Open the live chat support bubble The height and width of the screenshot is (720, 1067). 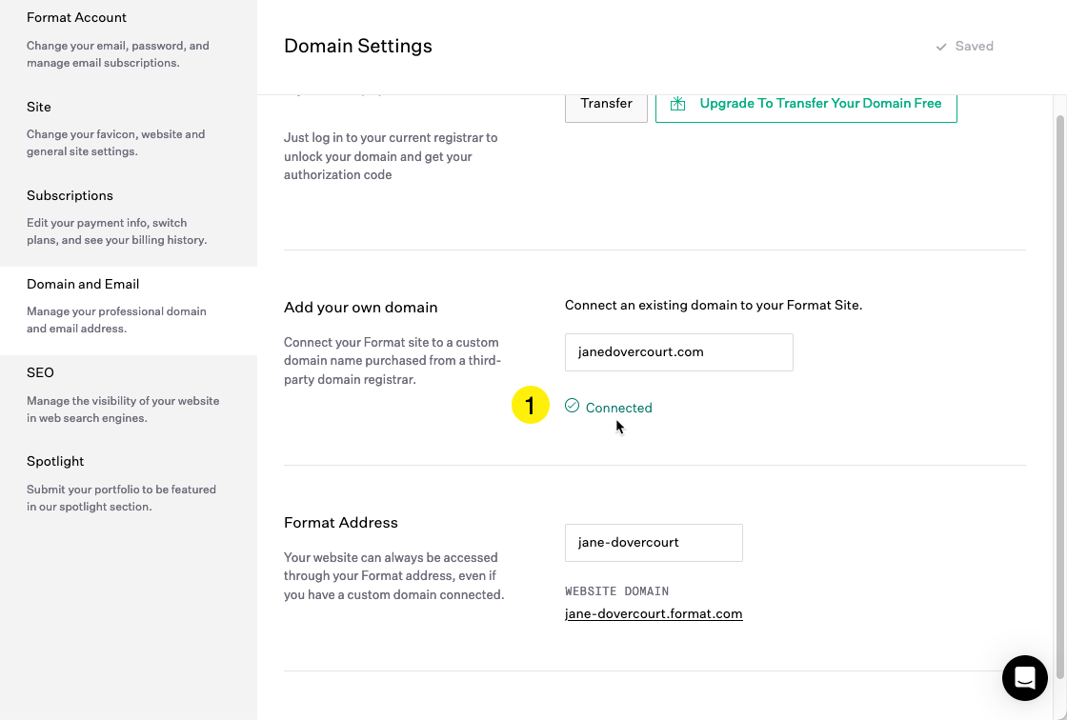coord(1024,678)
